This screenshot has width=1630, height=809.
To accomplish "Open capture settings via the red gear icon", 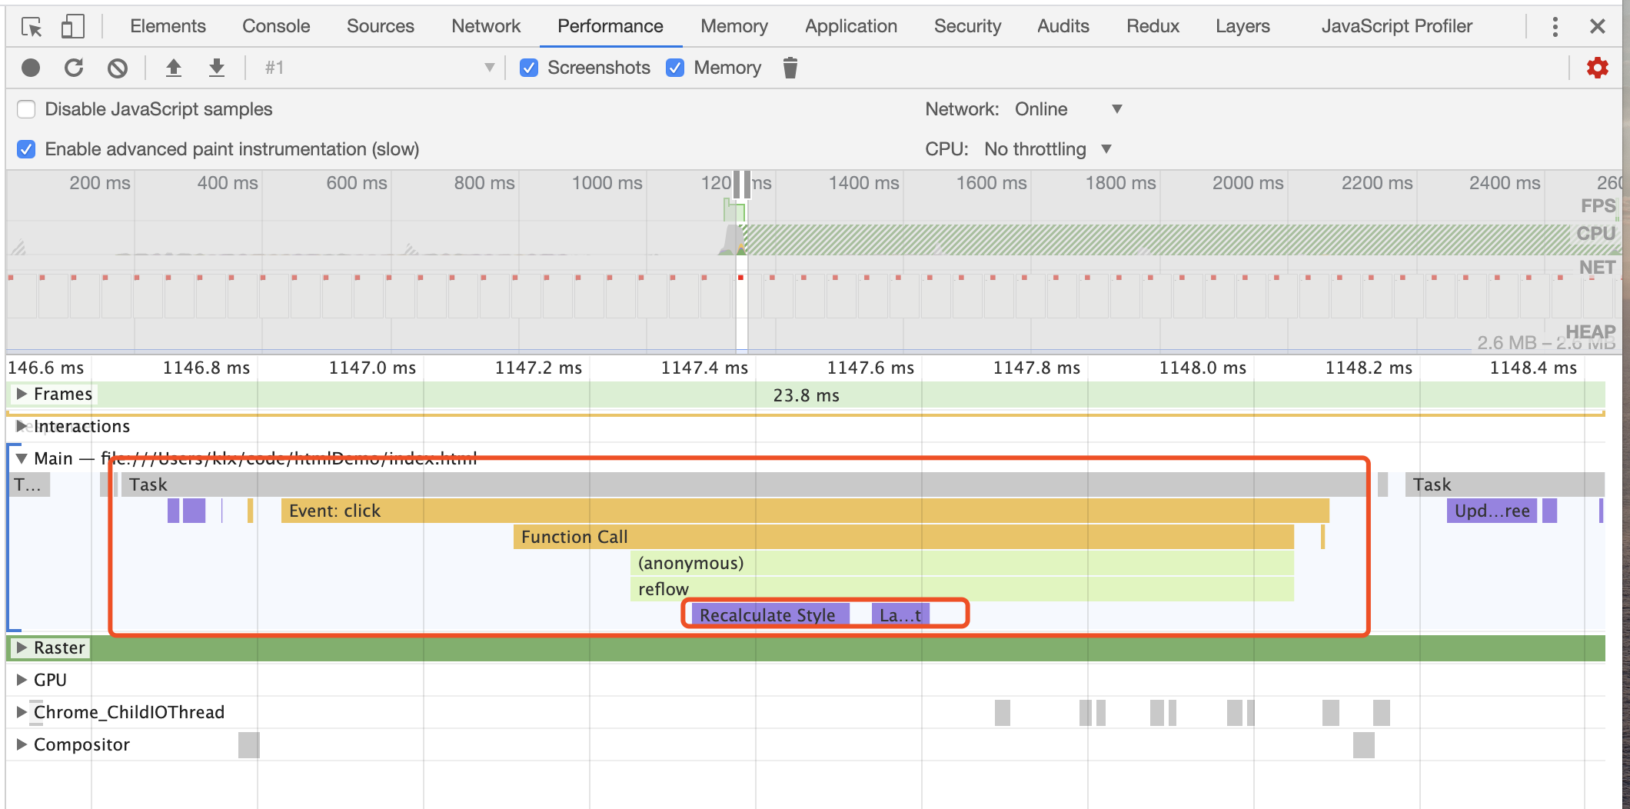I will pos(1598,68).
